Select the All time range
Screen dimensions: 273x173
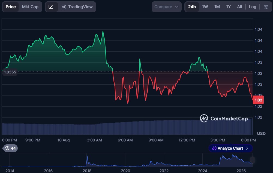239,7
